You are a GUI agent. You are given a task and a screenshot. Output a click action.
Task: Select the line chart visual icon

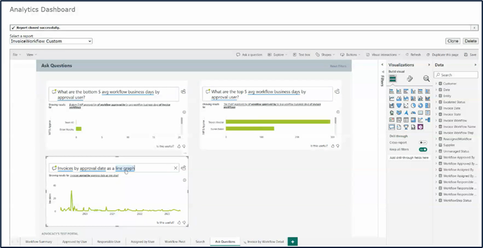pos(392,98)
